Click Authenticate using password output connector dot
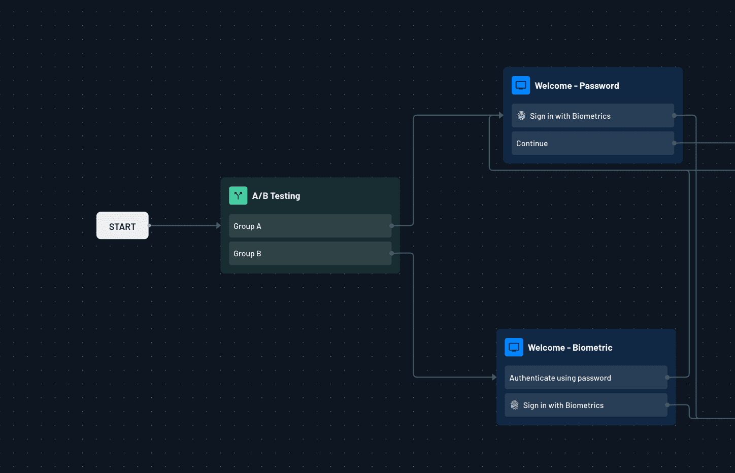Viewport: 735px width, 473px height. 667,378
